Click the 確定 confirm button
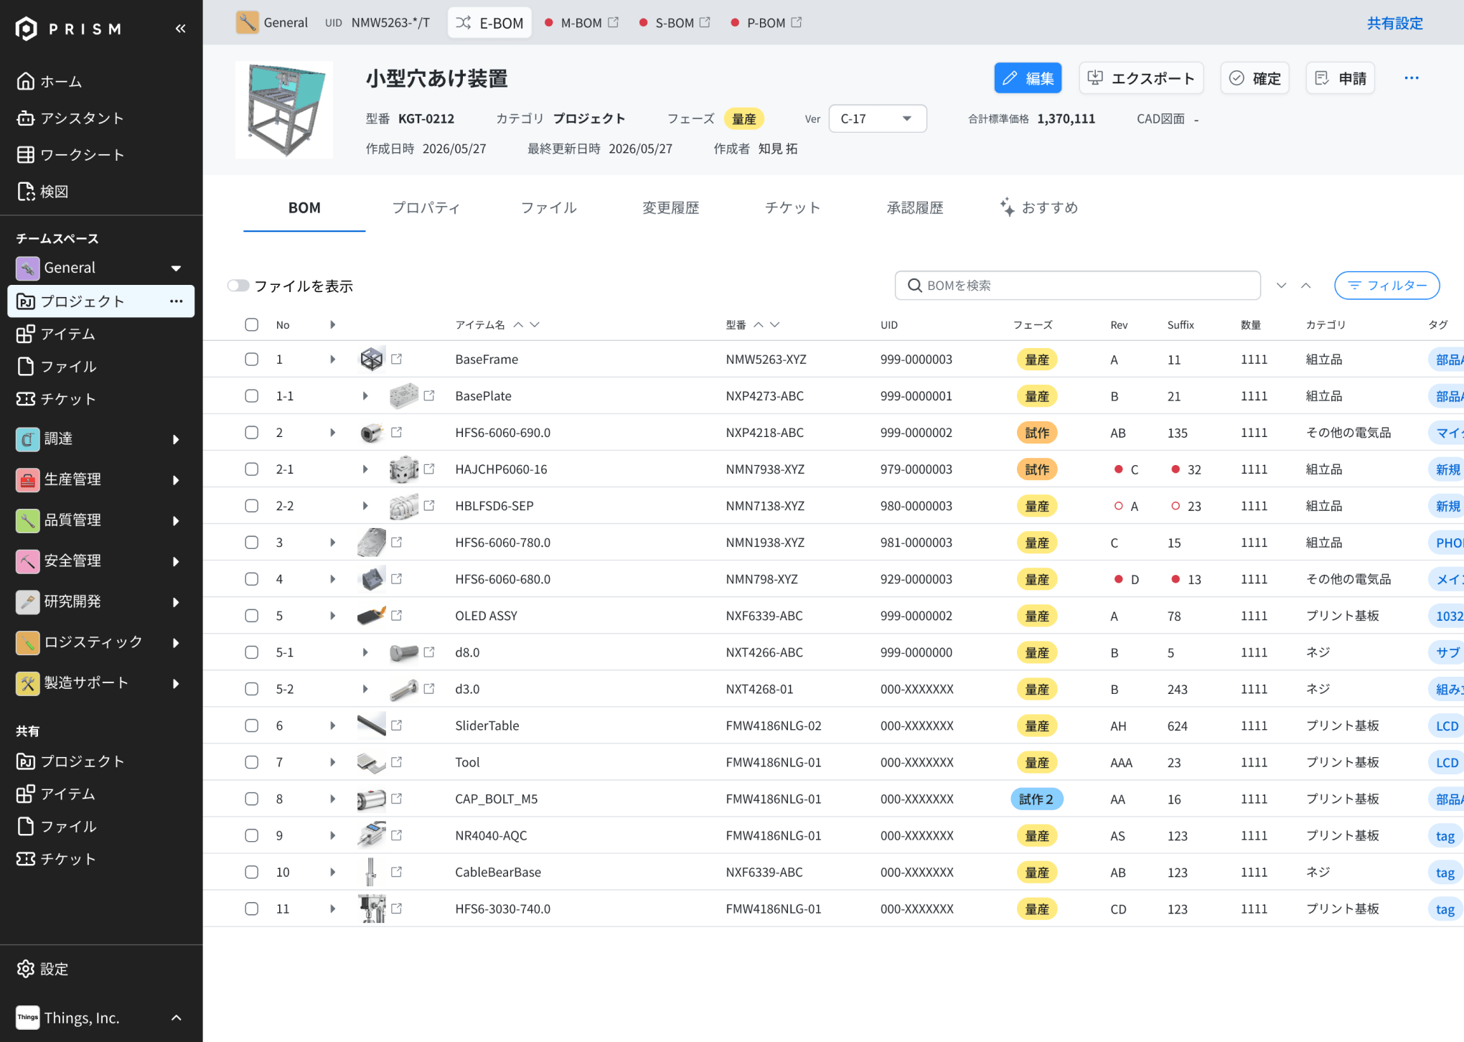This screenshot has height=1042, width=1464. tap(1254, 78)
